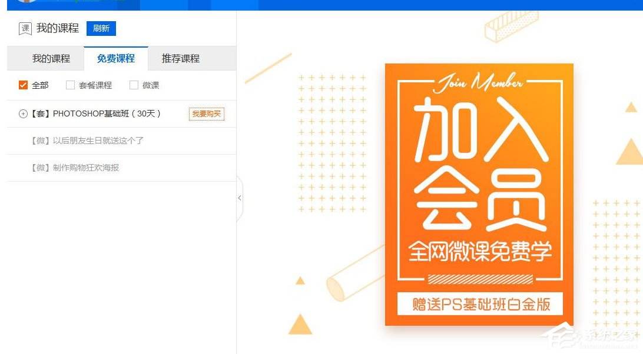Click the 全网微课免费学 text on poster
The image size is (643, 354).
(480, 251)
